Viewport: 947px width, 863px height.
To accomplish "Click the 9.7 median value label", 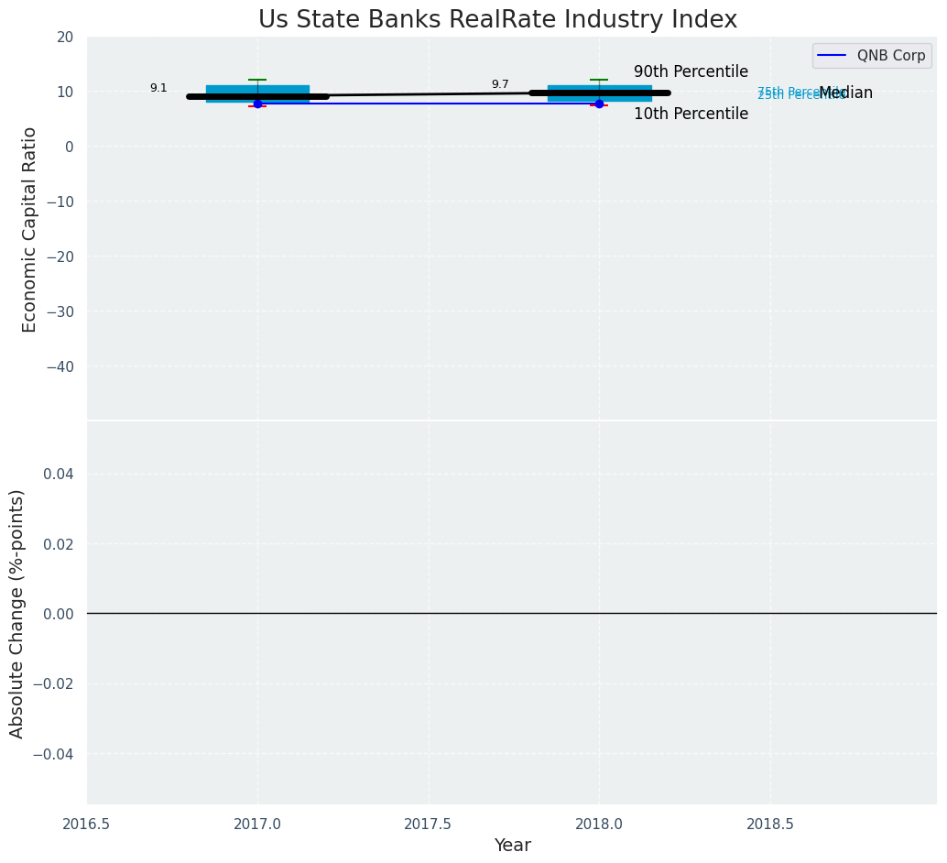I will pos(500,84).
